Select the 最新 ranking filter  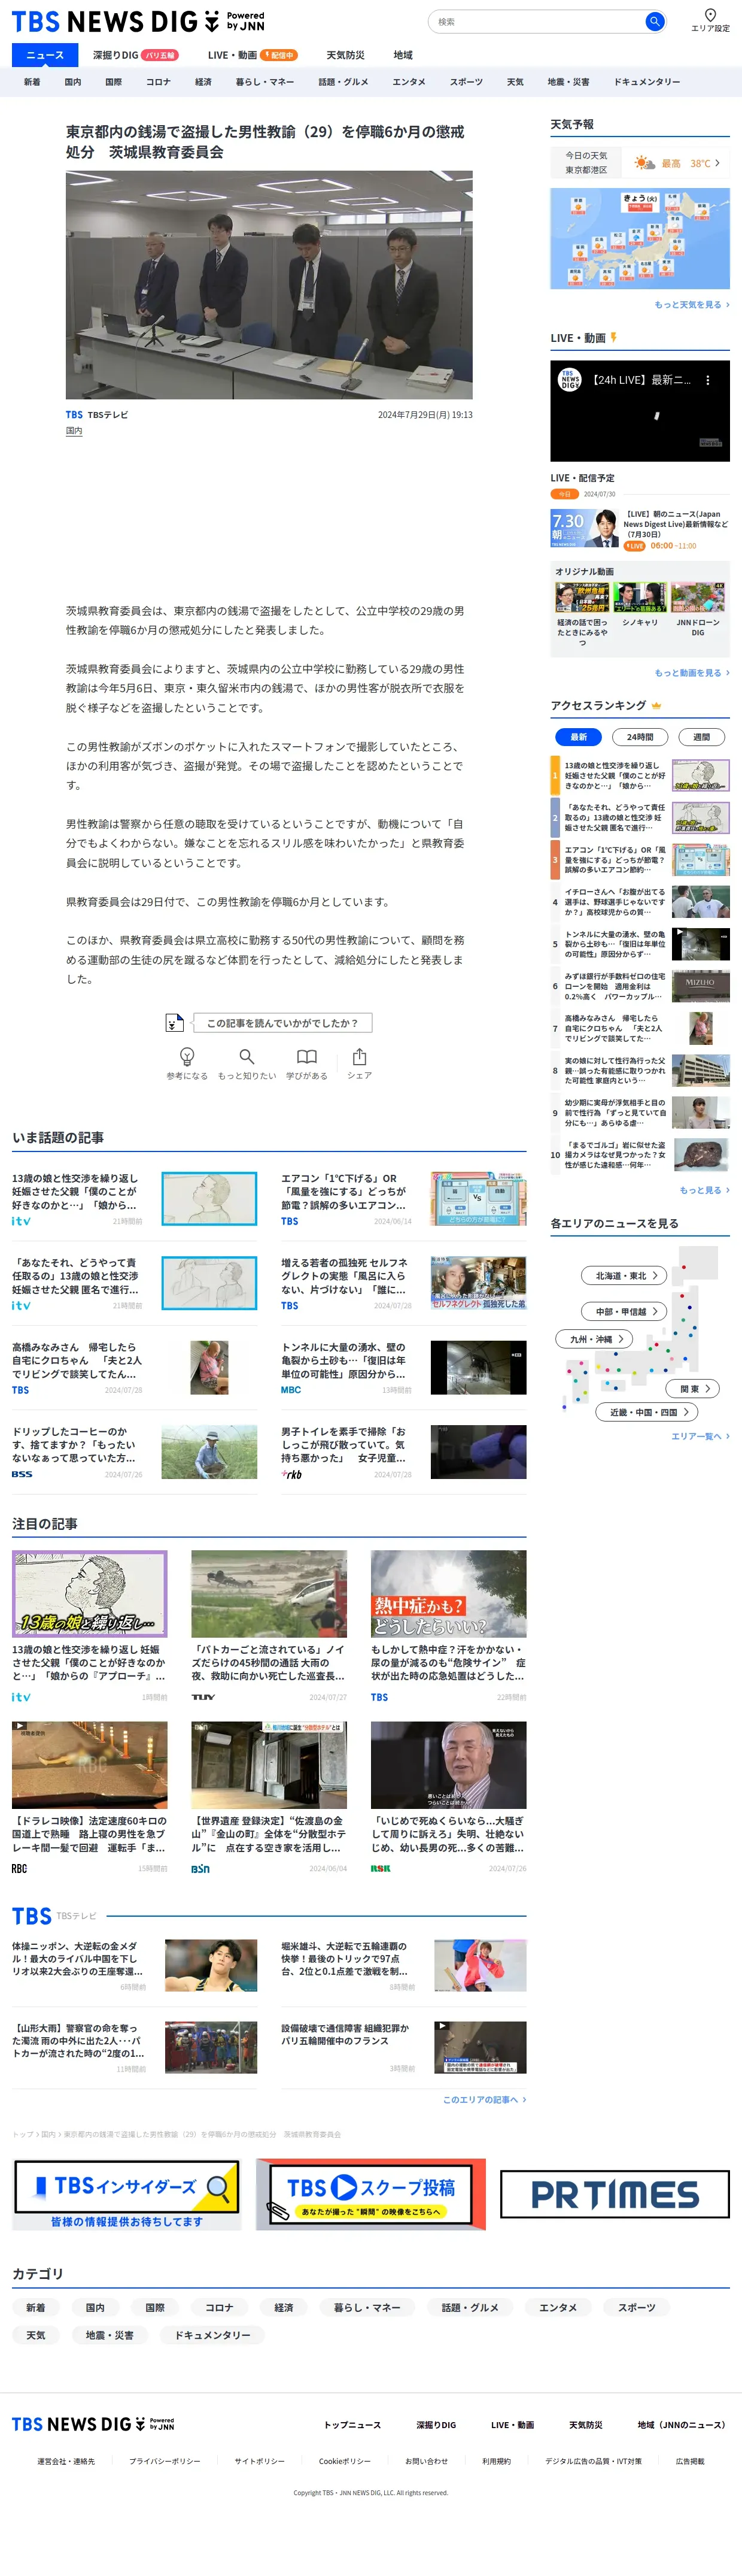pos(578,737)
